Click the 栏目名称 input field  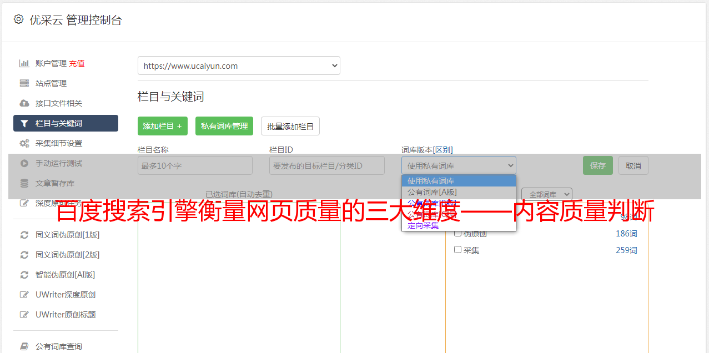pos(195,165)
